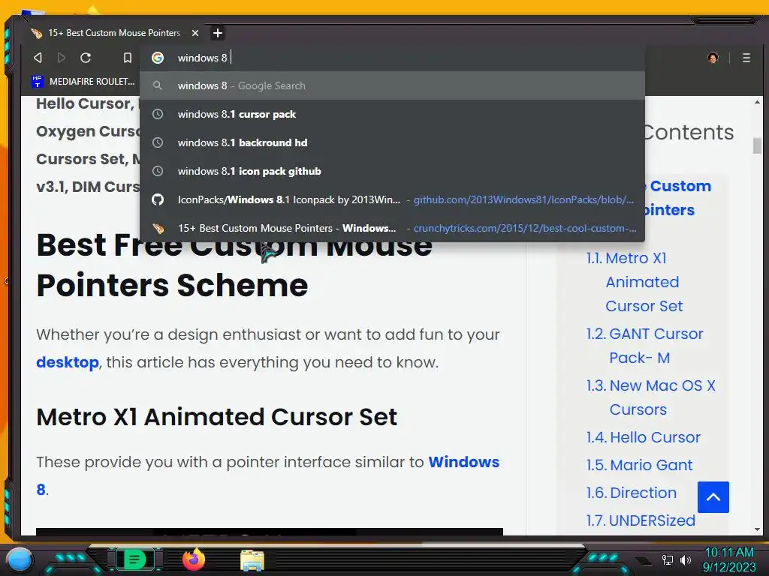Follow the 'desktop' hyperlink in article
Viewport: 769px width, 576px height.
coord(68,362)
